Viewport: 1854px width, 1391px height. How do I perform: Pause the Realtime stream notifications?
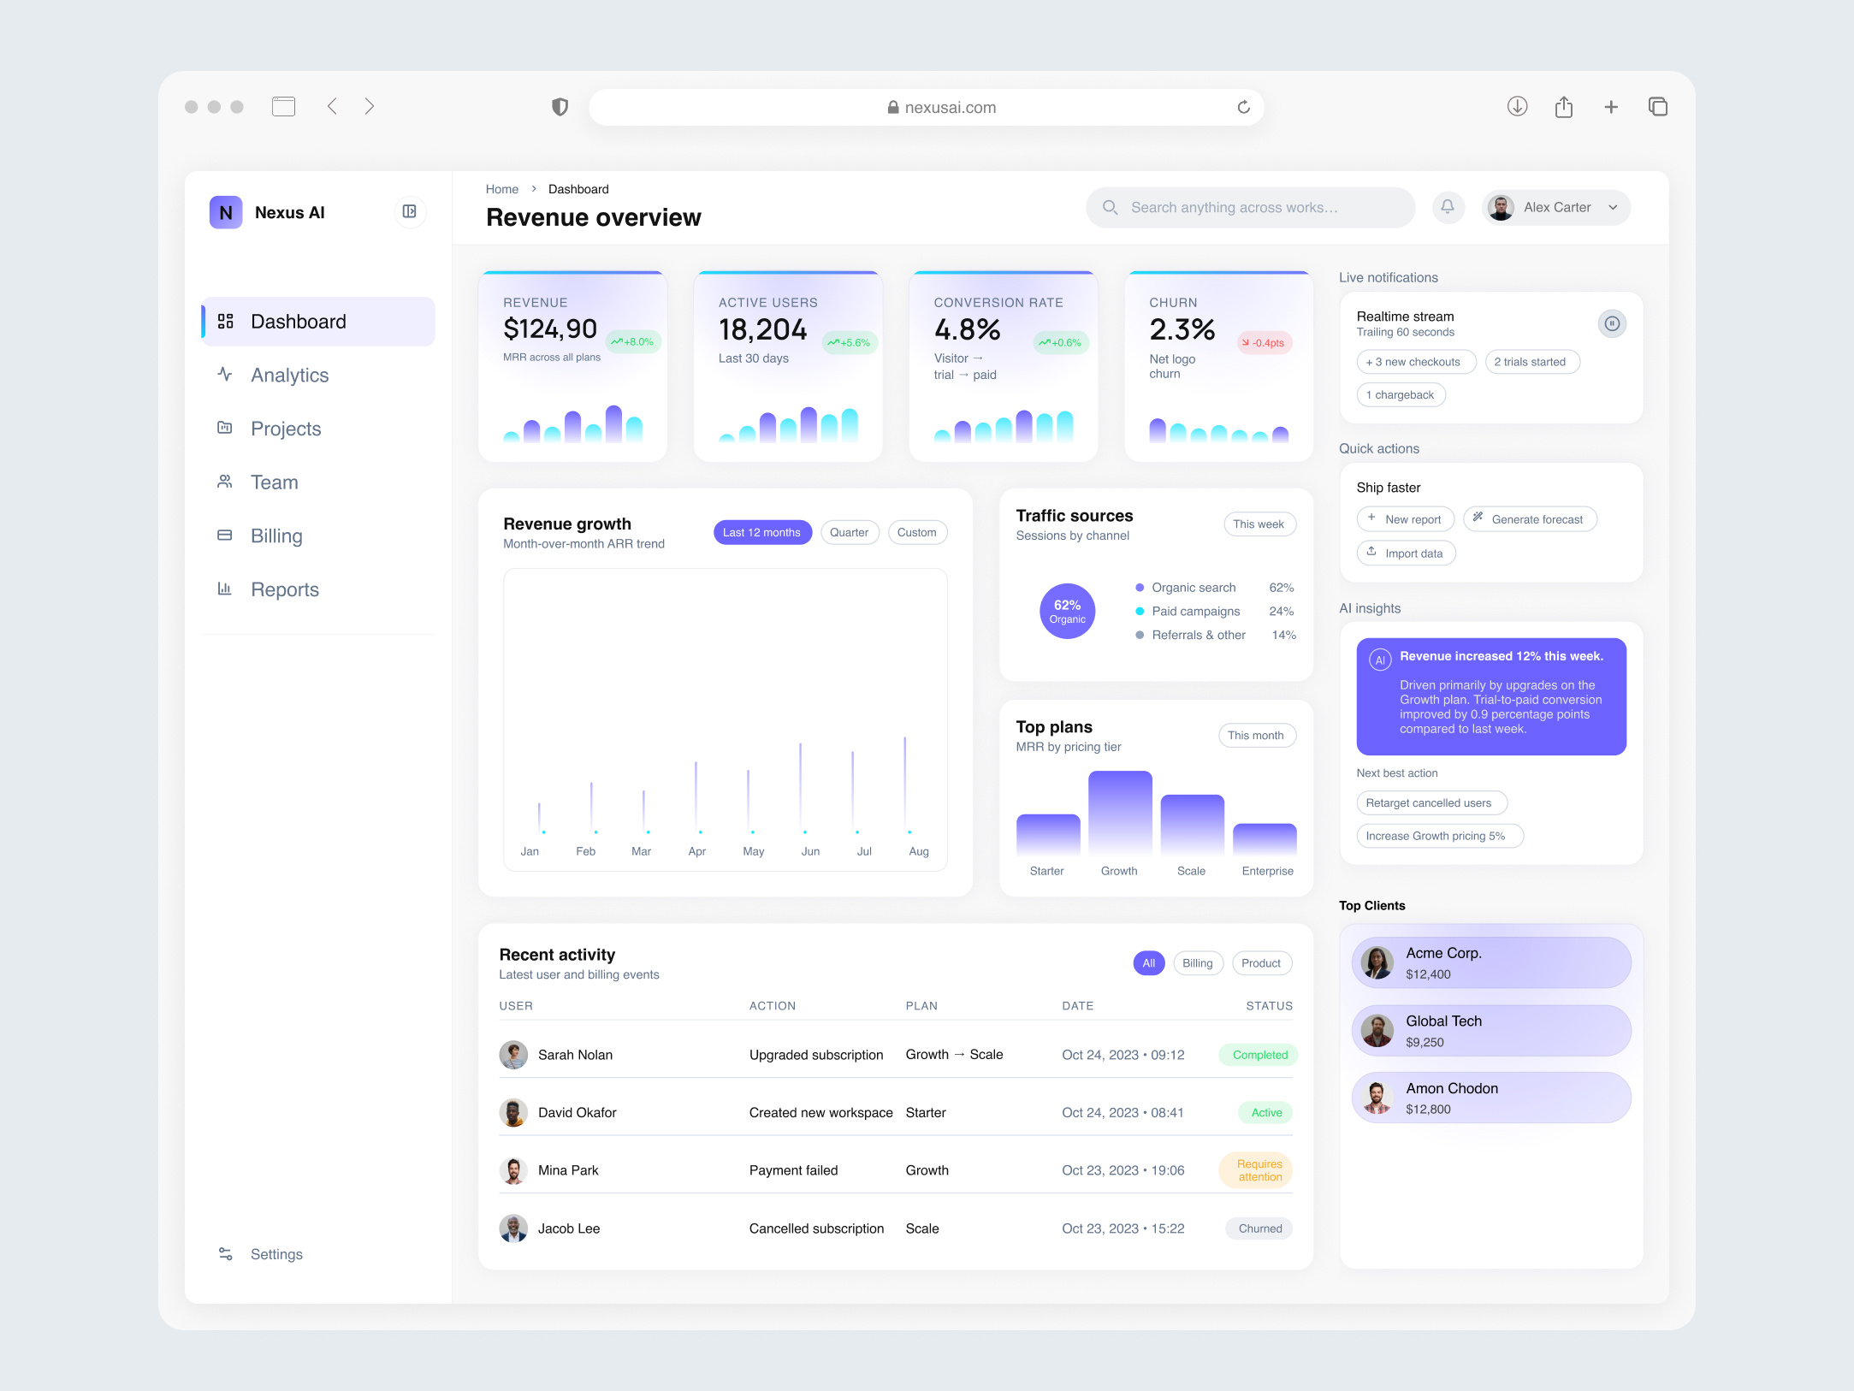tap(1612, 323)
